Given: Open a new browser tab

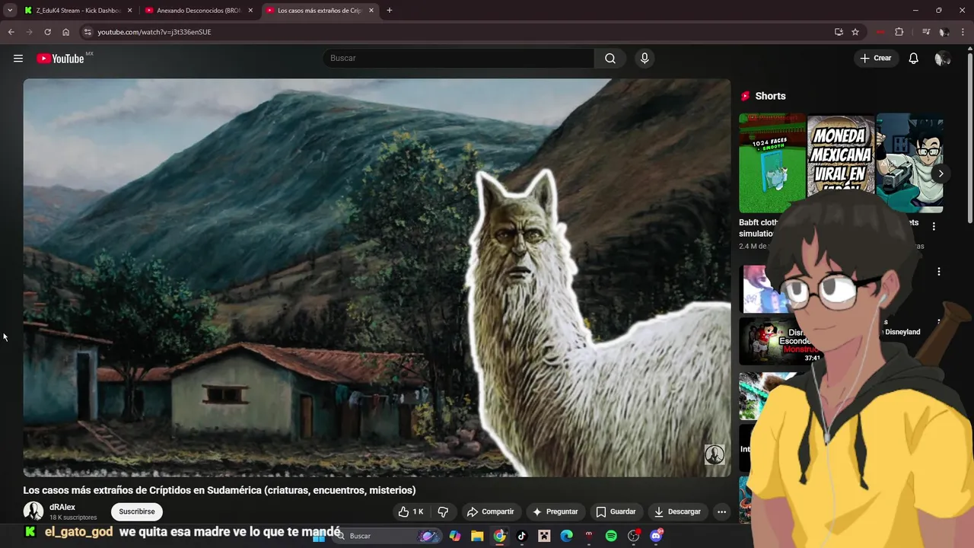Looking at the screenshot, I should coord(390,11).
